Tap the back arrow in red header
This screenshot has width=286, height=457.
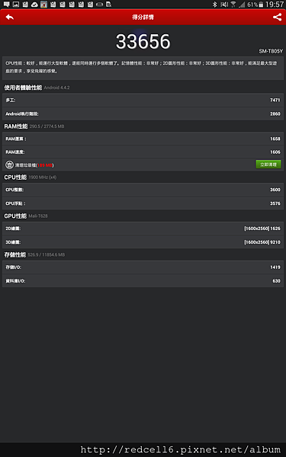[10, 18]
